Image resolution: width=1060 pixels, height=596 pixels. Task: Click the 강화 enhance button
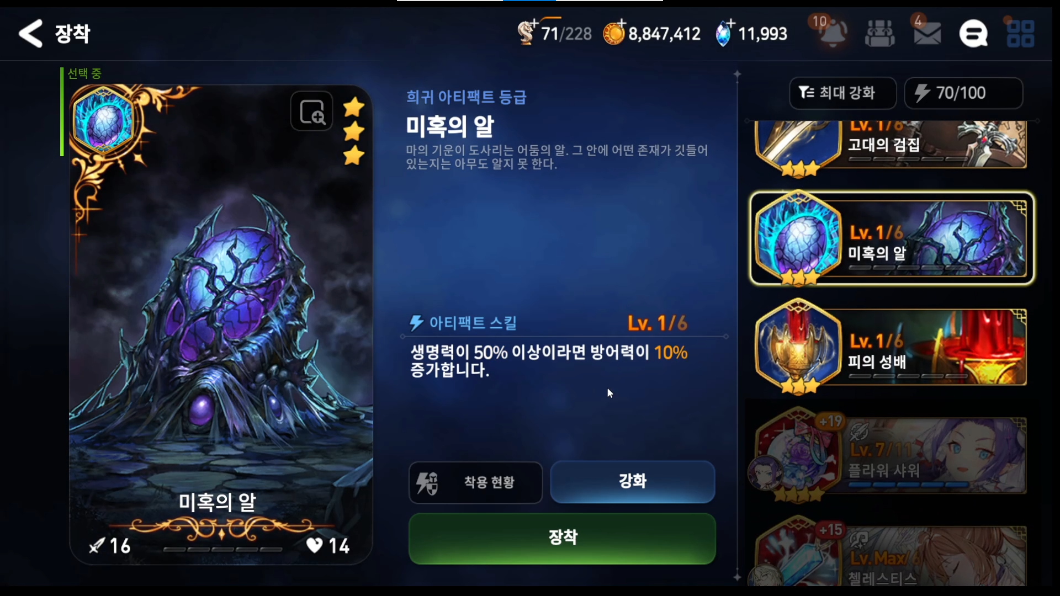633,481
